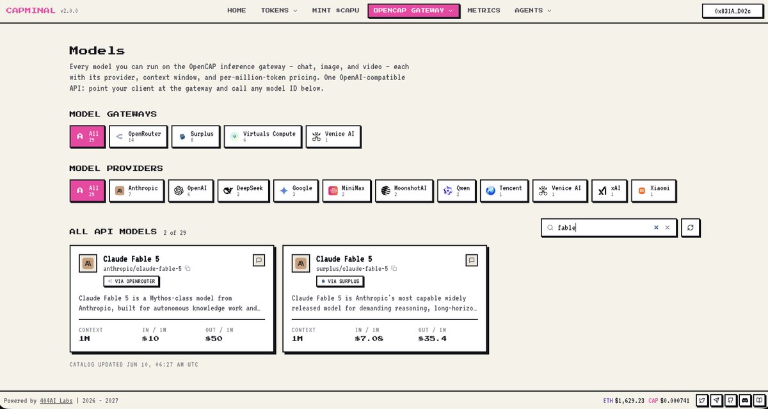
Task: Filter providers by OpenAI
Action: click(191, 191)
